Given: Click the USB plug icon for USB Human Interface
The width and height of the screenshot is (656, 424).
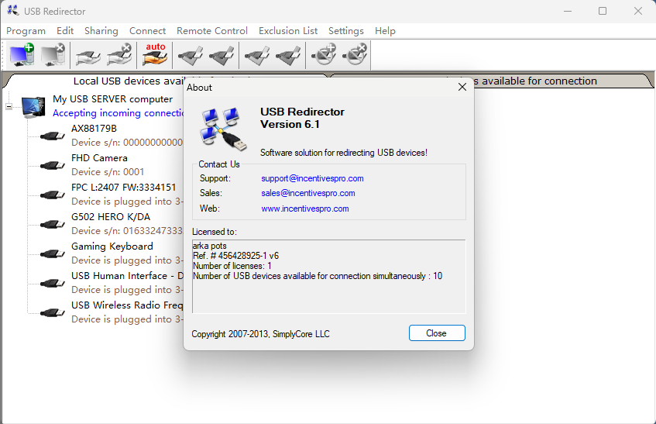Looking at the screenshot, I should tap(53, 283).
